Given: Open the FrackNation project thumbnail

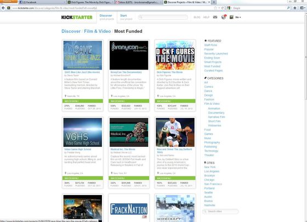Looking at the screenshot, I should point(129,208).
